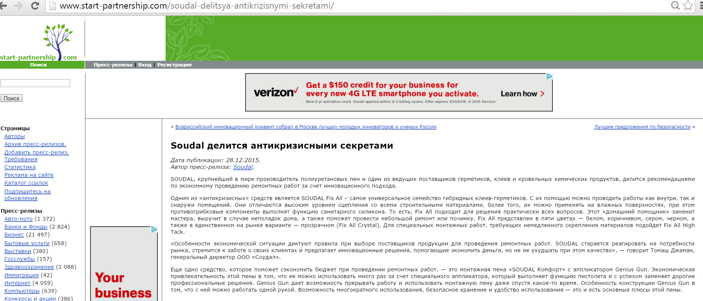
Task: Click the Страницы sidebar heading
Action: point(15,128)
